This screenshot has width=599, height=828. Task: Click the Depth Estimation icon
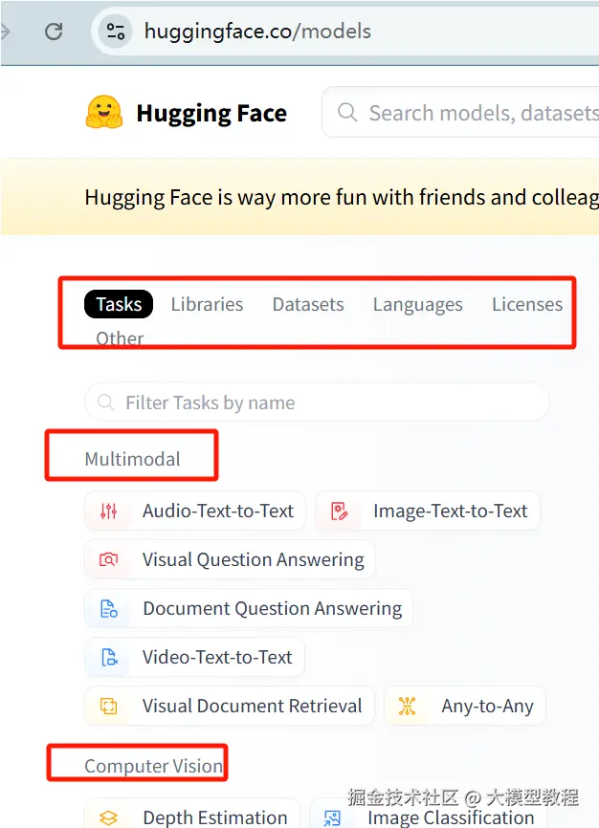point(108,817)
